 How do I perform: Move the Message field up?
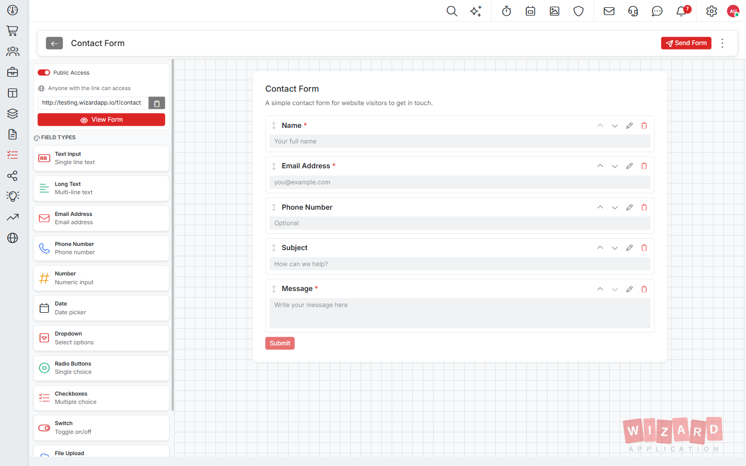pos(600,289)
